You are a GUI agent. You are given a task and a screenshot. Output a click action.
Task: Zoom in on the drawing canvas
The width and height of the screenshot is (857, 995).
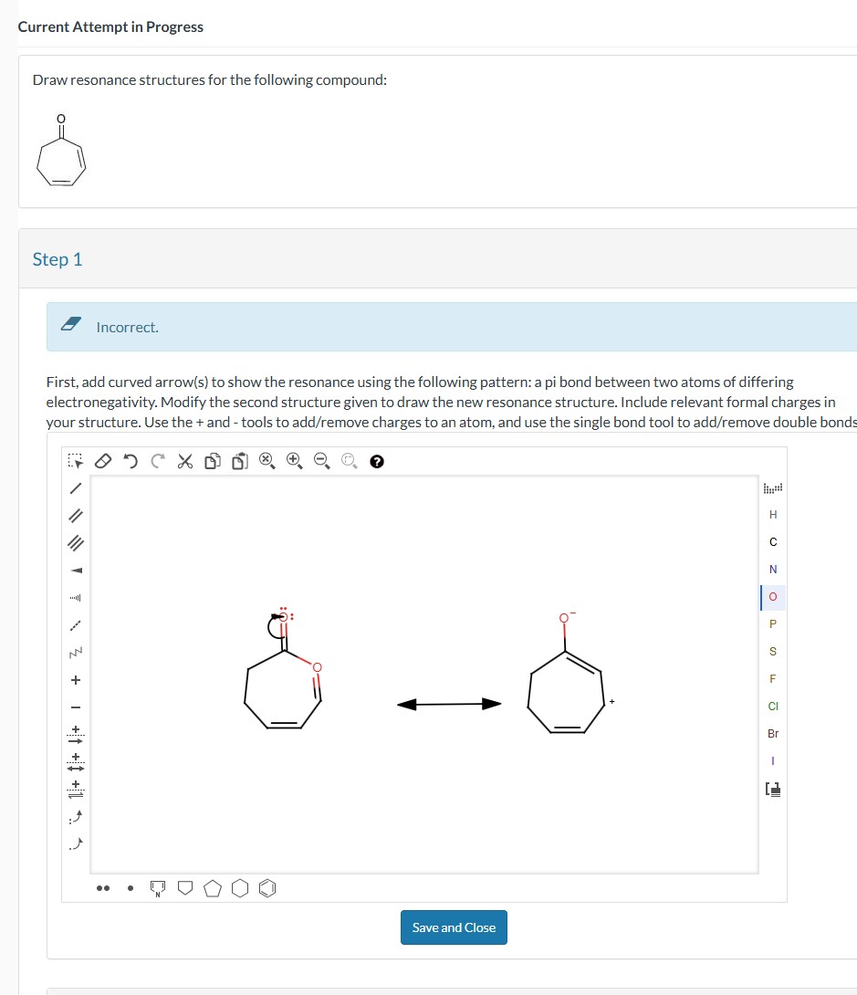[x=293, y=461]
